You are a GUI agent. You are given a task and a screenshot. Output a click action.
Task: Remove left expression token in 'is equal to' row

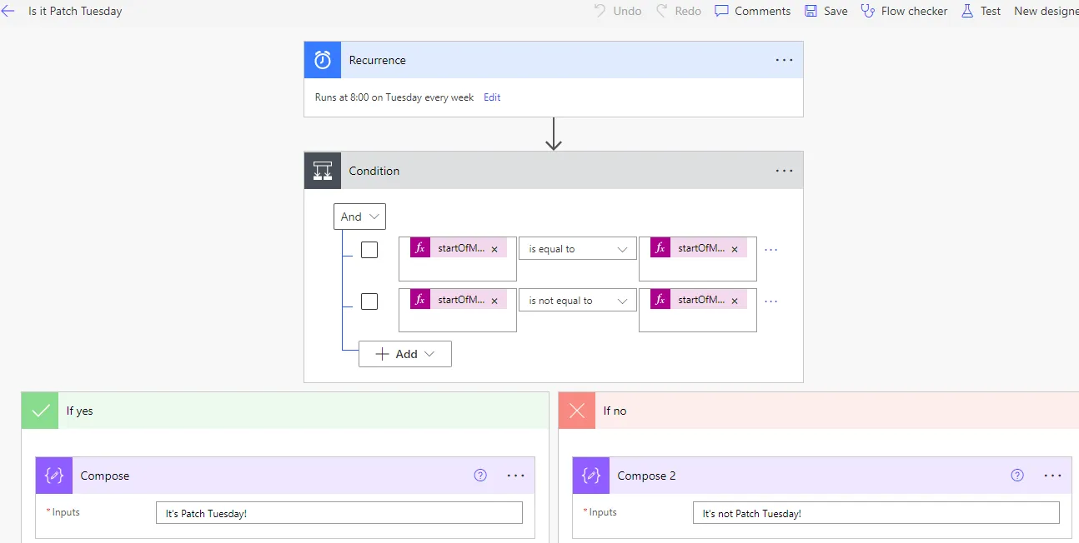click(x=494, y=249)
